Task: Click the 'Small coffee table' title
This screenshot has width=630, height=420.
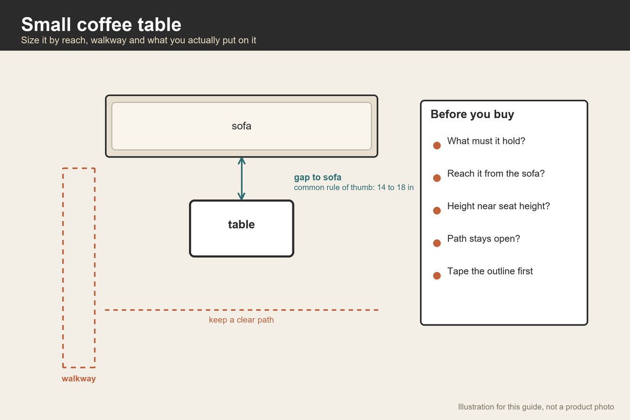Action: [101, 24]
